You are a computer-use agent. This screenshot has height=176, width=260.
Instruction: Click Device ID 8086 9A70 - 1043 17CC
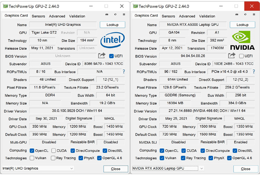click(x=104, y=64)
